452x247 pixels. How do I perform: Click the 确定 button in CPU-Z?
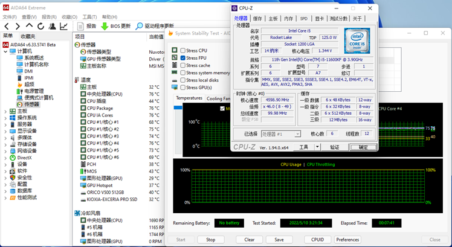(363, 147)
